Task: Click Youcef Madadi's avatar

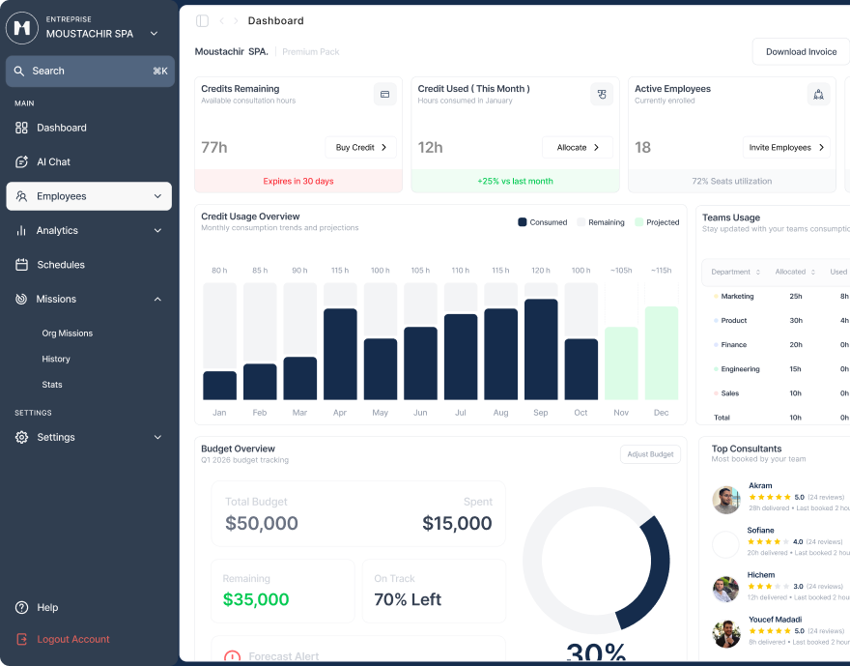Action: 725,634
